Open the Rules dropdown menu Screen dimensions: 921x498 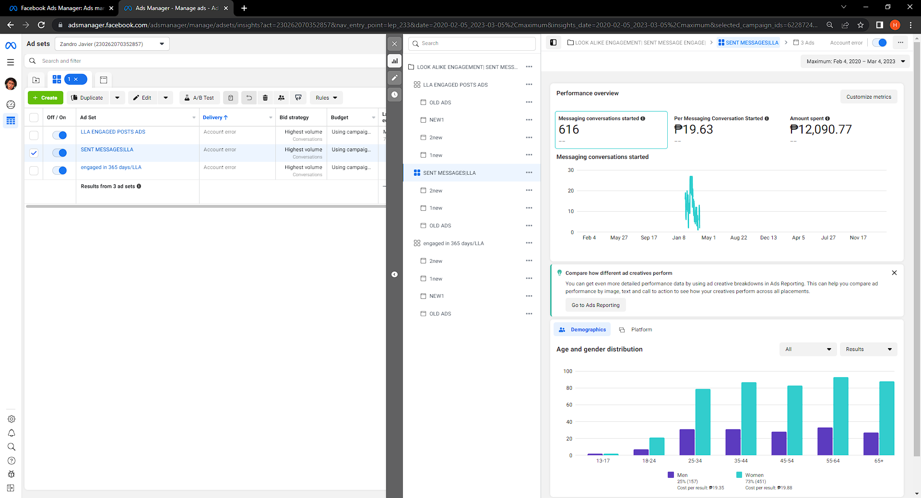[326, 98]
